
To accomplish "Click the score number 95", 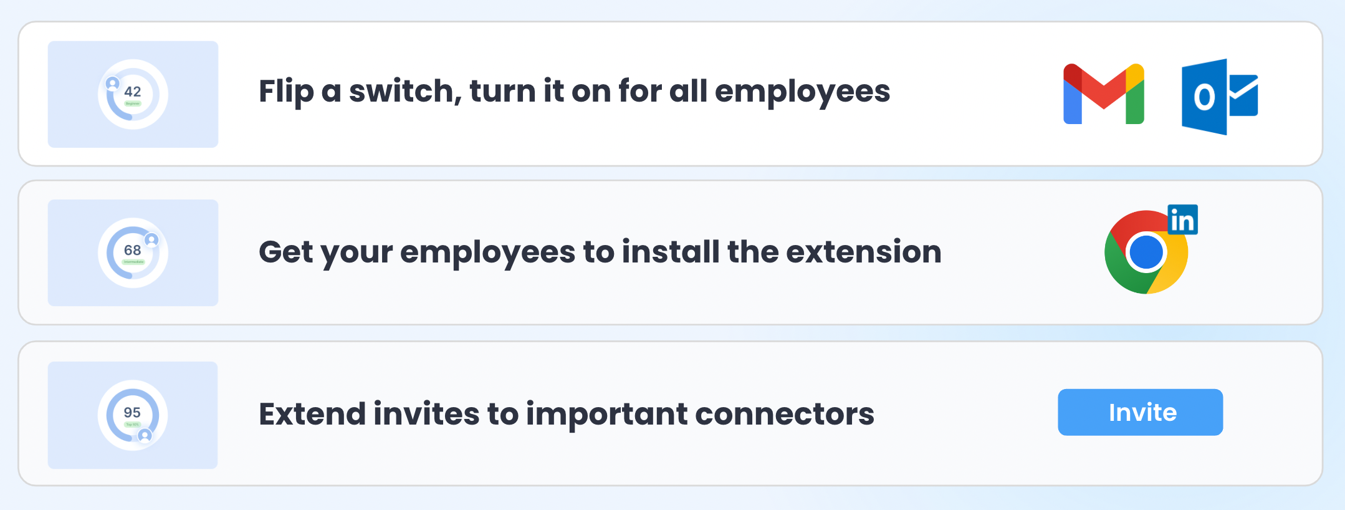I will (132, 412).
